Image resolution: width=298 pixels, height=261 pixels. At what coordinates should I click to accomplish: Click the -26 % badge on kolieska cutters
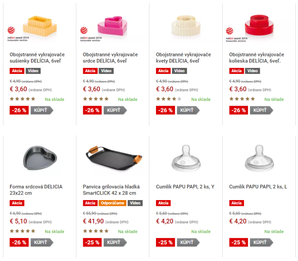pyautogui.click(x=238, y=110)
